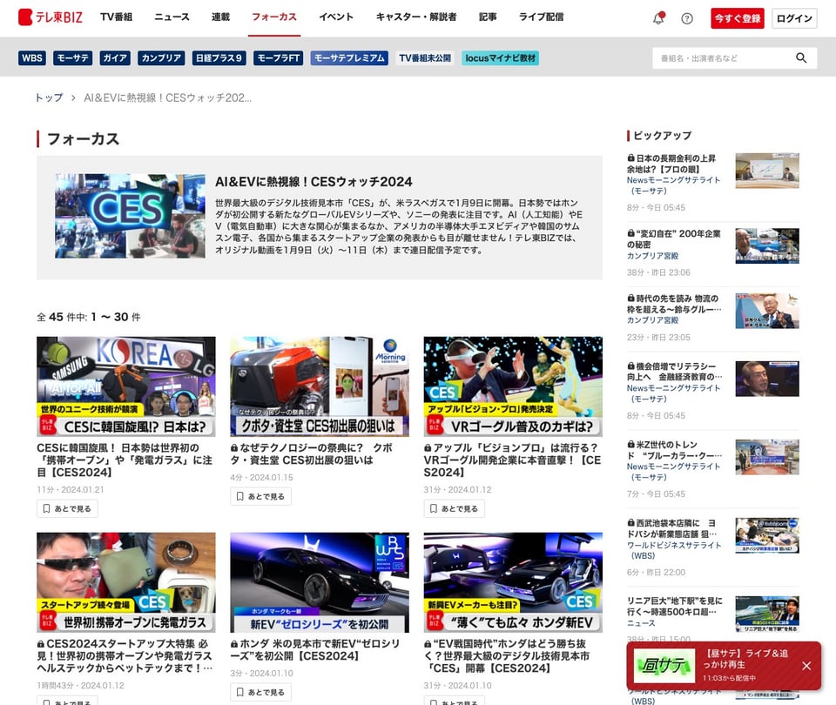
Task: Click the 今すぐ登録 button
Action: click(x=738, y=18)
